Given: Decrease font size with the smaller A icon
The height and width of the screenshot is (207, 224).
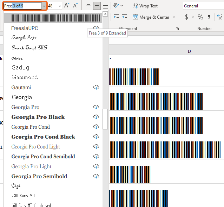Looking at the screenshot, I should [x=75, y=6].
